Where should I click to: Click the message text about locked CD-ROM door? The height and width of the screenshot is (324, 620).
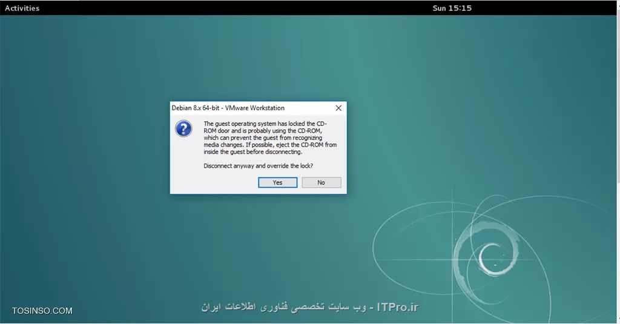click(270, 137)
